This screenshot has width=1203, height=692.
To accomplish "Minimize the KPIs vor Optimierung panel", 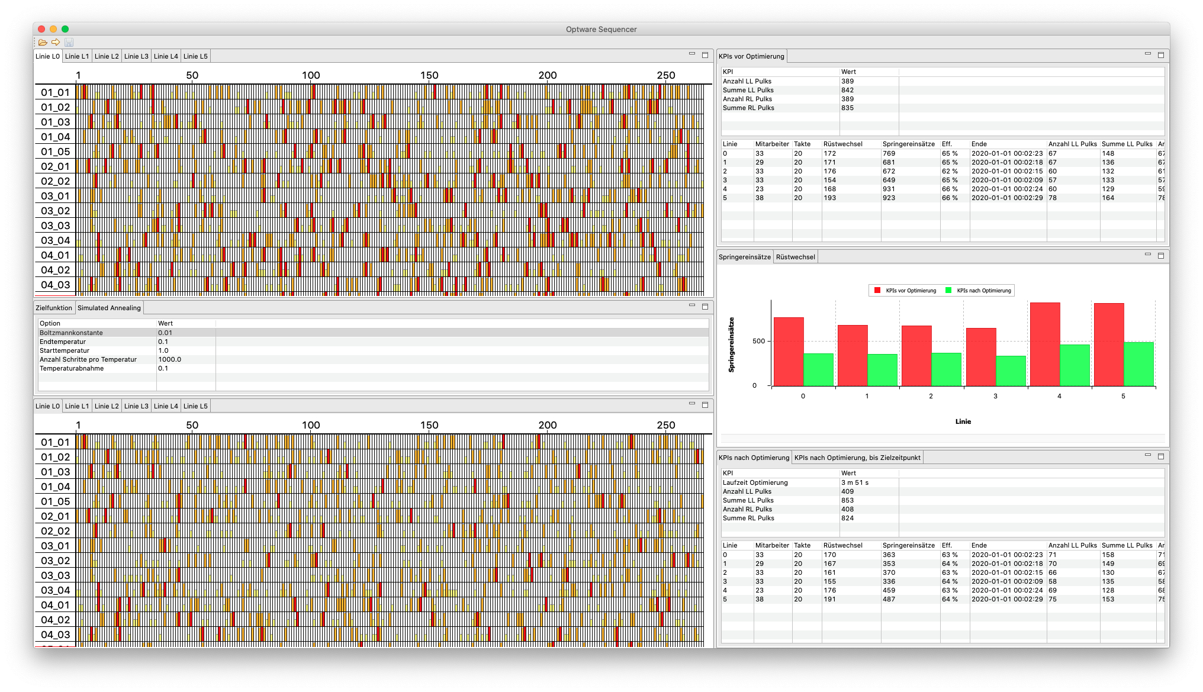I will pos(1148,54).
